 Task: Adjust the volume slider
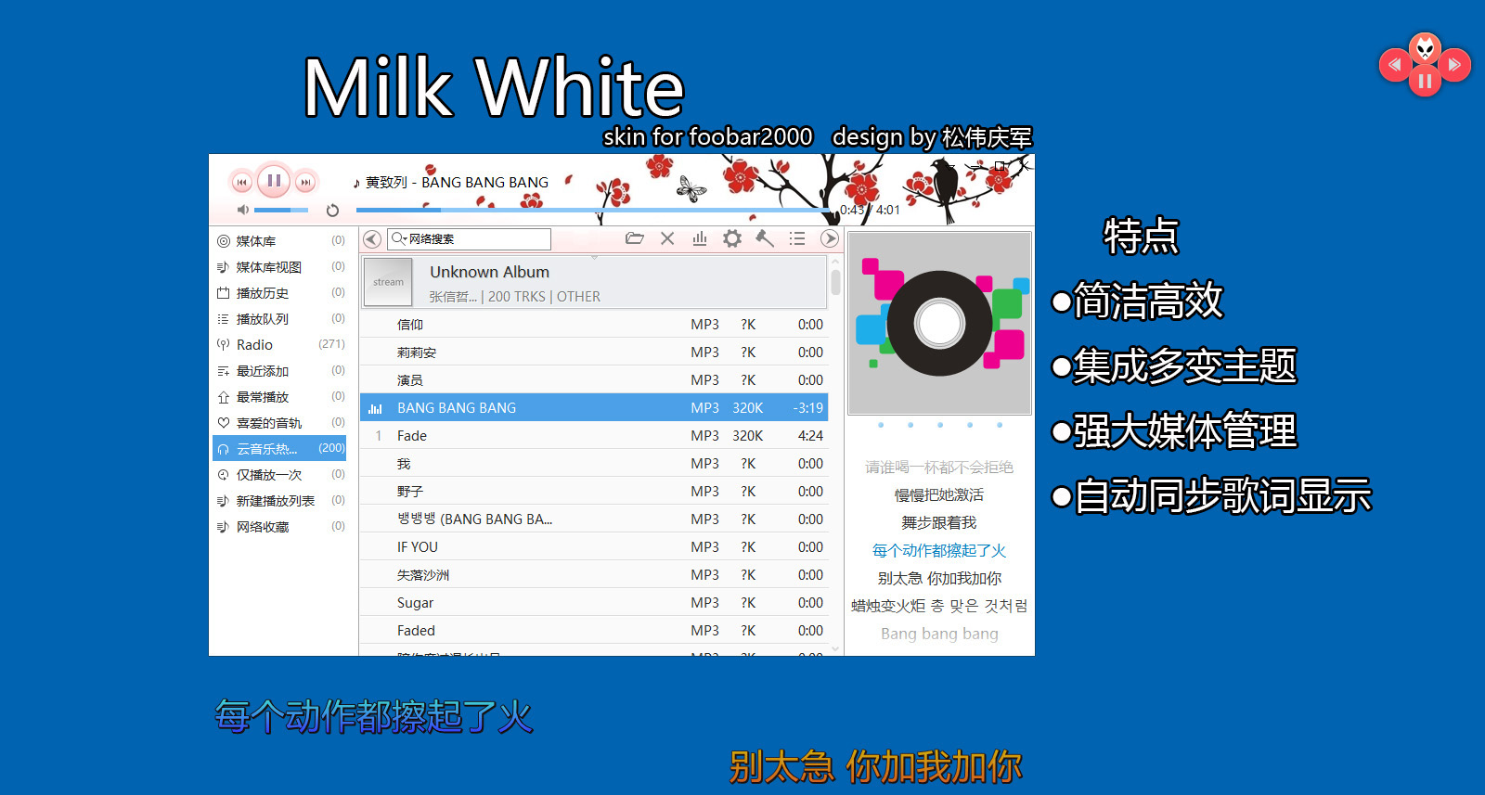point(281,211)
